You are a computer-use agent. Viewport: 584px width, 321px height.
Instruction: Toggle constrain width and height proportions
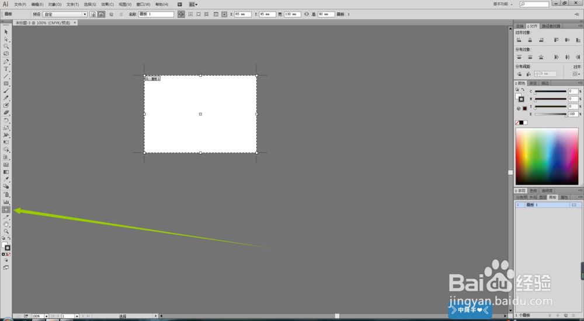click(x=307, y=14)
